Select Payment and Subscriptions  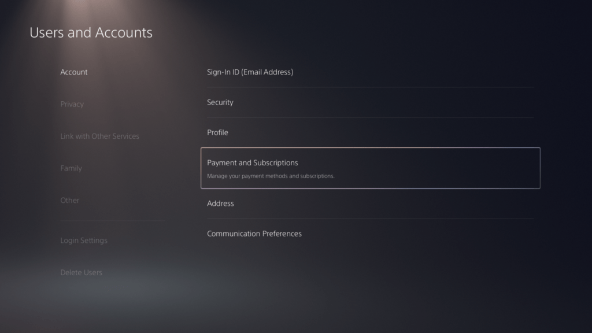click(253, 162)
